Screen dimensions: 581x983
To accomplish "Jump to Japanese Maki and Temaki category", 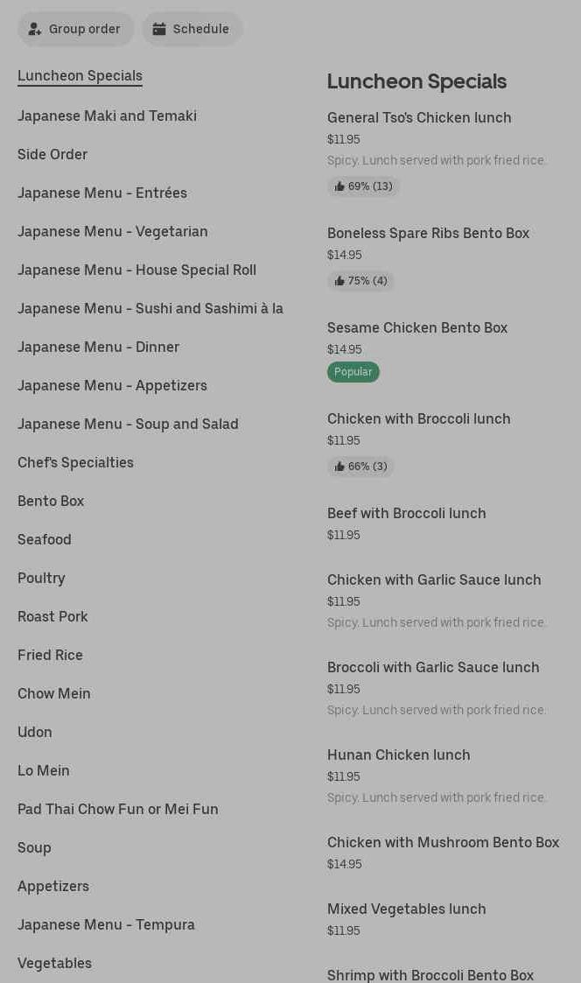I will [x=107, y=116].
